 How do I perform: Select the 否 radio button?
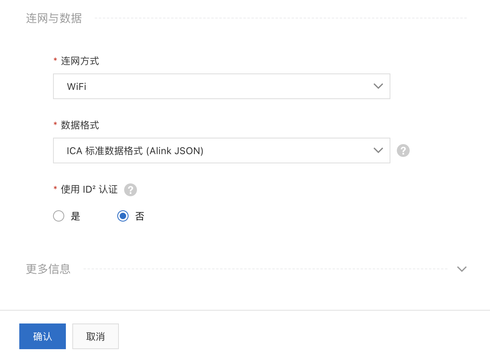coord(123,216)
